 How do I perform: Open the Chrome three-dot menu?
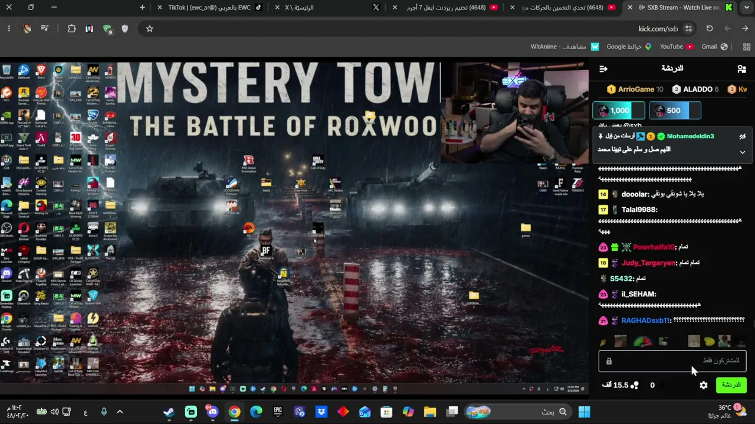[x=9, y=28]
